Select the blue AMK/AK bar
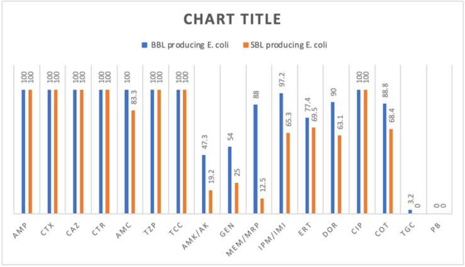 (x=204, y=183)
